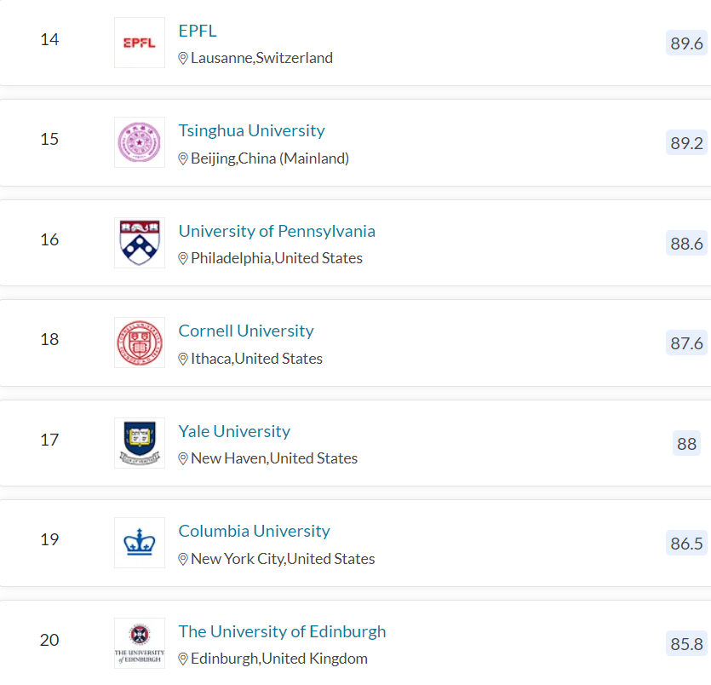Click the Cornell University seal logo
Viewport: 711px width, 685px height.
point(140,342)
